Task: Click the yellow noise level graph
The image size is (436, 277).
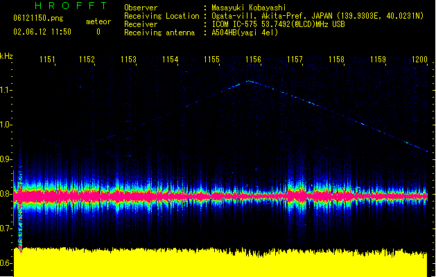Action: tap(220, 262)
